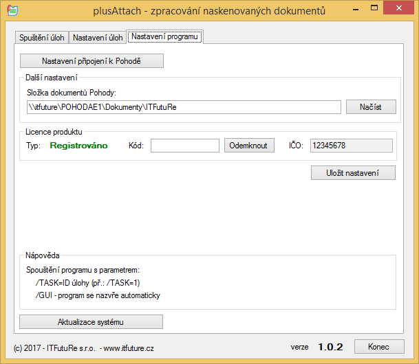Open the Nastavení úloh tab
The width and height of the screenshot is (419, 364).
click(x=98, y=38)
